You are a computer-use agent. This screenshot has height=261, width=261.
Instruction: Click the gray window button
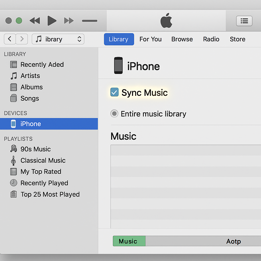tap(8, 21)
